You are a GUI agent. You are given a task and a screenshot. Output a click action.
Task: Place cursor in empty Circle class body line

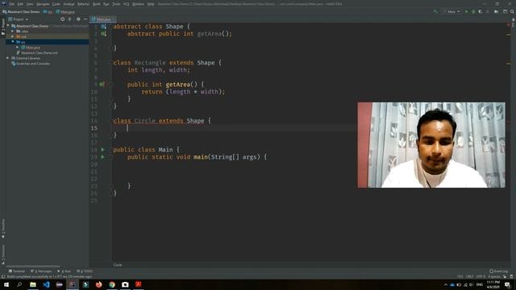coord(234,128)
